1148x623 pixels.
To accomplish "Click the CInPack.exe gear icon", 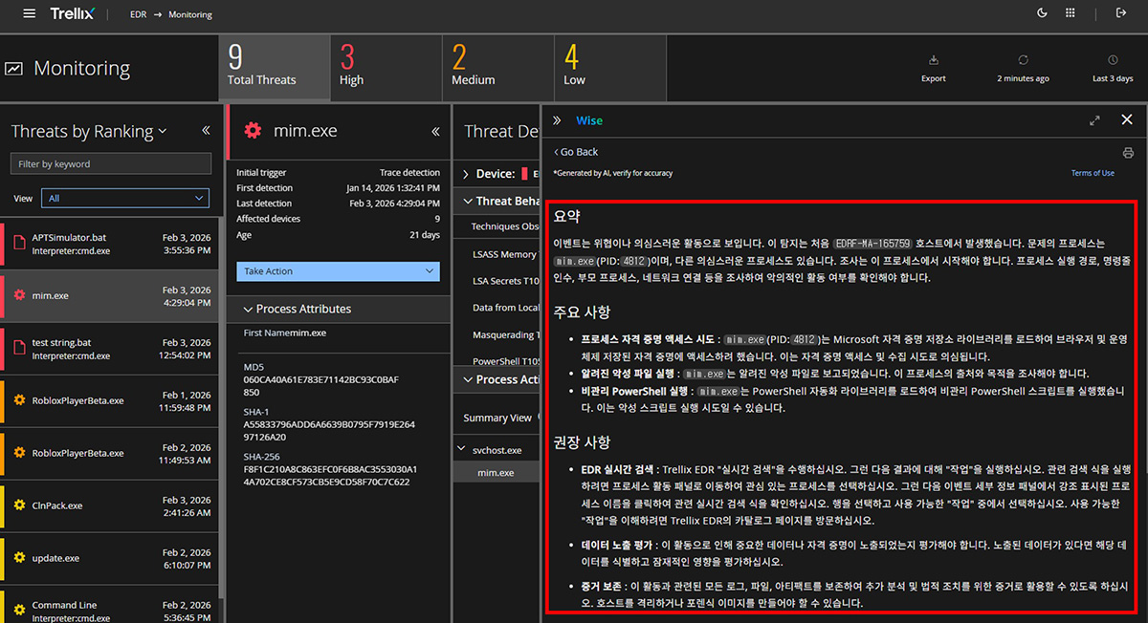I will click(x=19, y=505).
